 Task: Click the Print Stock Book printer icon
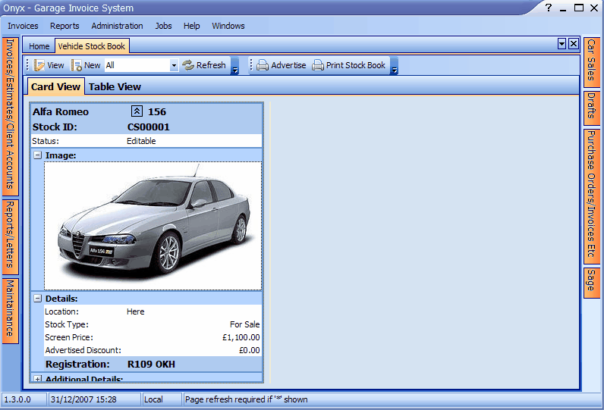(318, 65)
